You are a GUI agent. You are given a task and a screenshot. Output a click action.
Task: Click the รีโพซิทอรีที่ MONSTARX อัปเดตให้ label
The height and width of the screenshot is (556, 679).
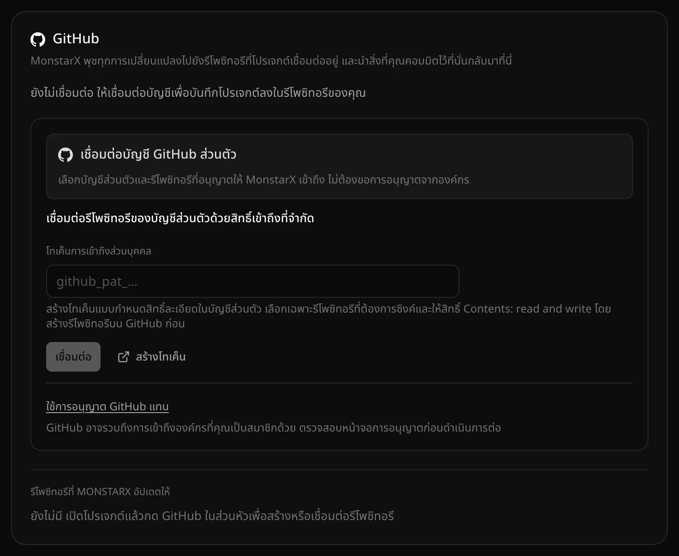click(x=100, y=491)
